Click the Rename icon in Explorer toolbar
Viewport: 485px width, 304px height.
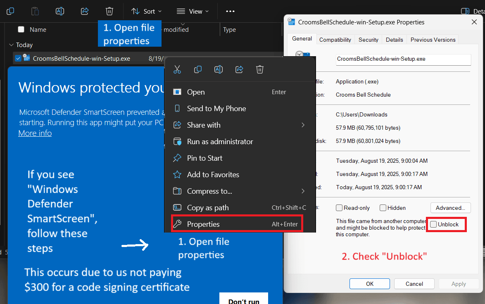[x=60, y=12]
